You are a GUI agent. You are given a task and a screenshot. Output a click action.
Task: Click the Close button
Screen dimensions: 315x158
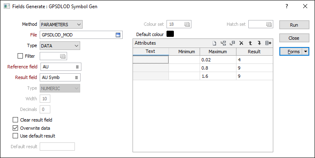[x=294, y=38]
